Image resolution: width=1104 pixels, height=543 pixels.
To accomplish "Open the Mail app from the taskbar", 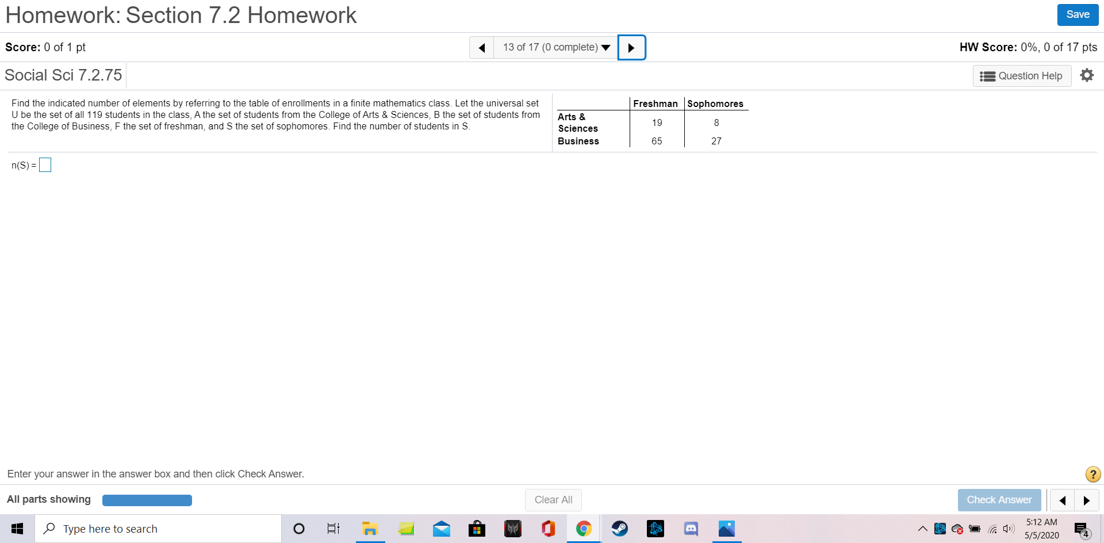I will point(441,528).
